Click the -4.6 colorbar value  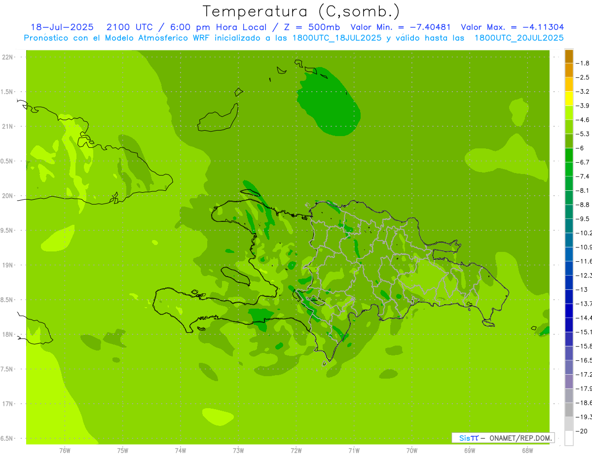click(x=582, y=120)
